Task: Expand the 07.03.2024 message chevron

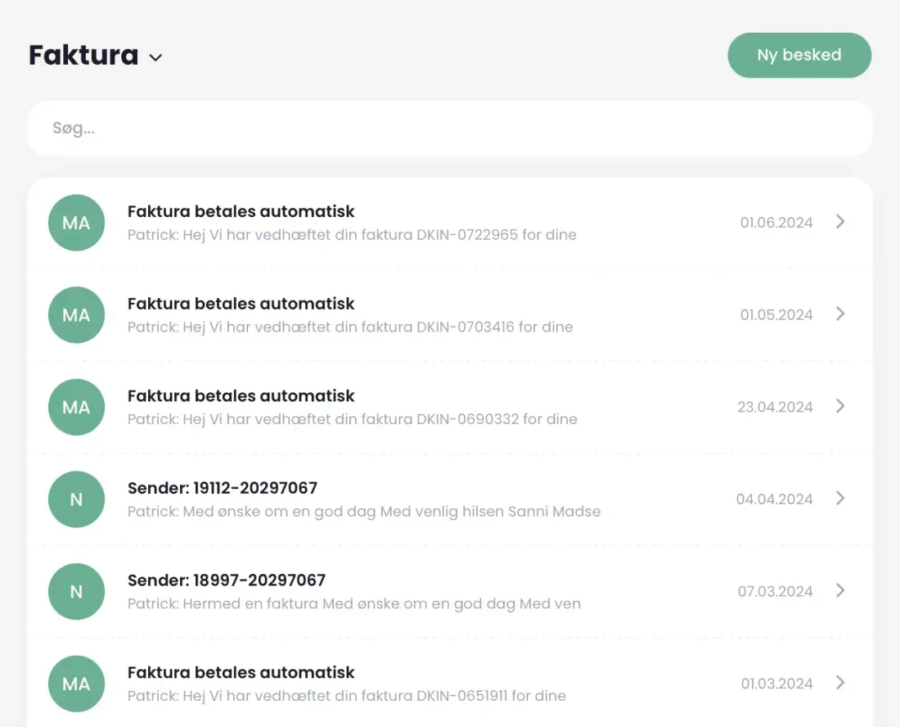Action: (840, 590)
